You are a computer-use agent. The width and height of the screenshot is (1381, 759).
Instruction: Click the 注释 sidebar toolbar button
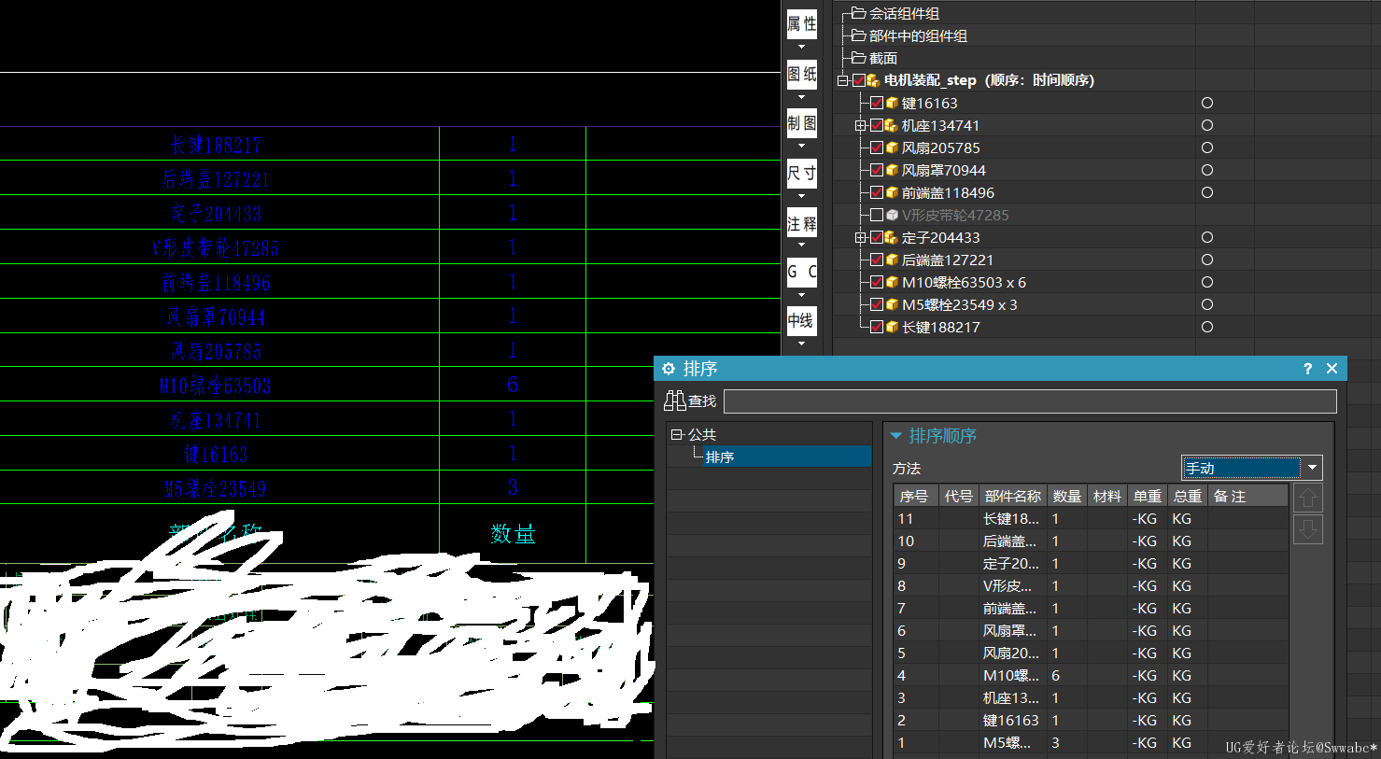point(801,223)
